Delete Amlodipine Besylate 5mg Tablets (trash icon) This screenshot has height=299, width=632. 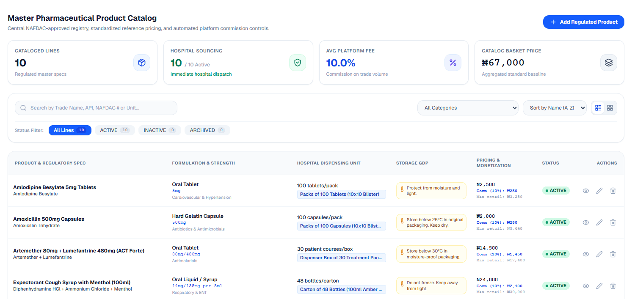(x=613, y=191)
